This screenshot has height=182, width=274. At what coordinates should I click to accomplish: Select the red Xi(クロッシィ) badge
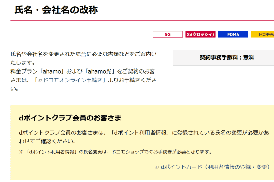pyautogui.click(x=200, y=35)
